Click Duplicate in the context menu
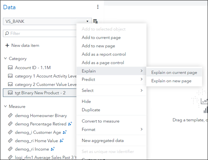The width and height of the screenshot is (208, 160). (91, 110)
